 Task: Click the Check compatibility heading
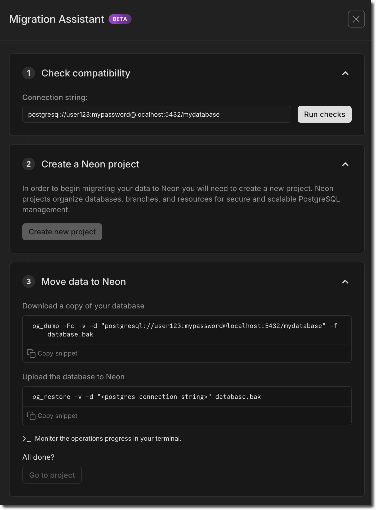pos(86,73)
